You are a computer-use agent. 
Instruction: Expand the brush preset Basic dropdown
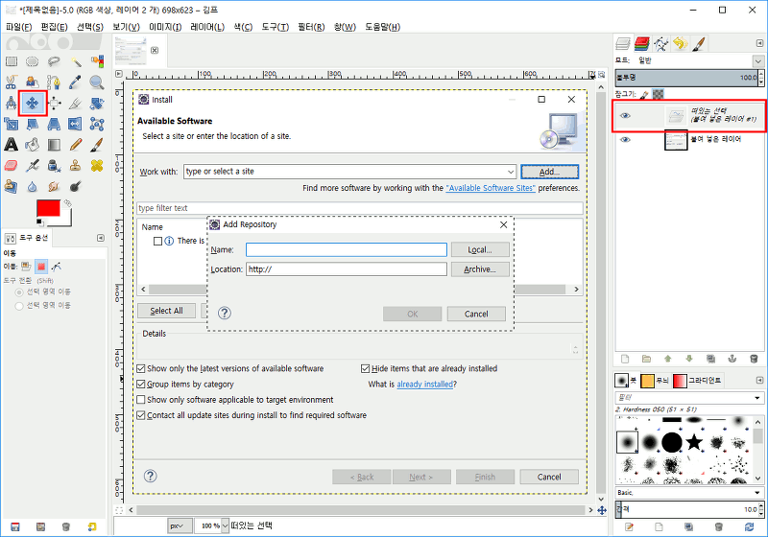point(758,492)
